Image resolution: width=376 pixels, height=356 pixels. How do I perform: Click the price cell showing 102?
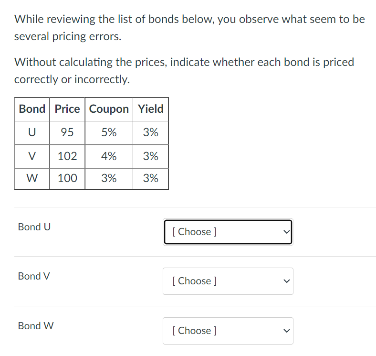tap(67, 156)
